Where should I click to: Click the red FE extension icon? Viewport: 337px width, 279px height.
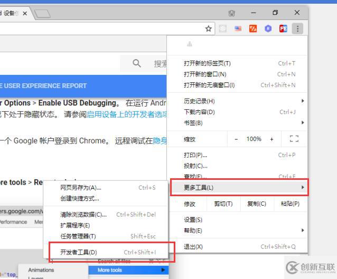283,28
